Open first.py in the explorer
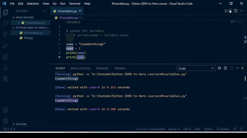The image size is (247, 138). 28,38
